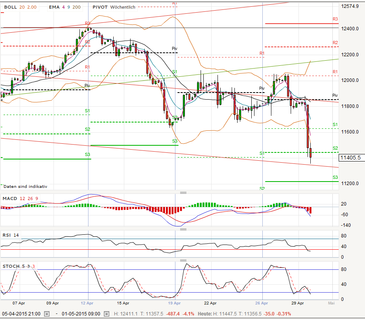Click the 26 Apr date axis label

(262, 303)
